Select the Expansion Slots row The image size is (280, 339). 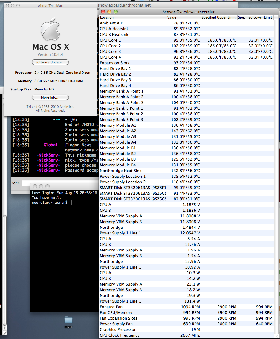pyautogui.click(x=186, y=63)
